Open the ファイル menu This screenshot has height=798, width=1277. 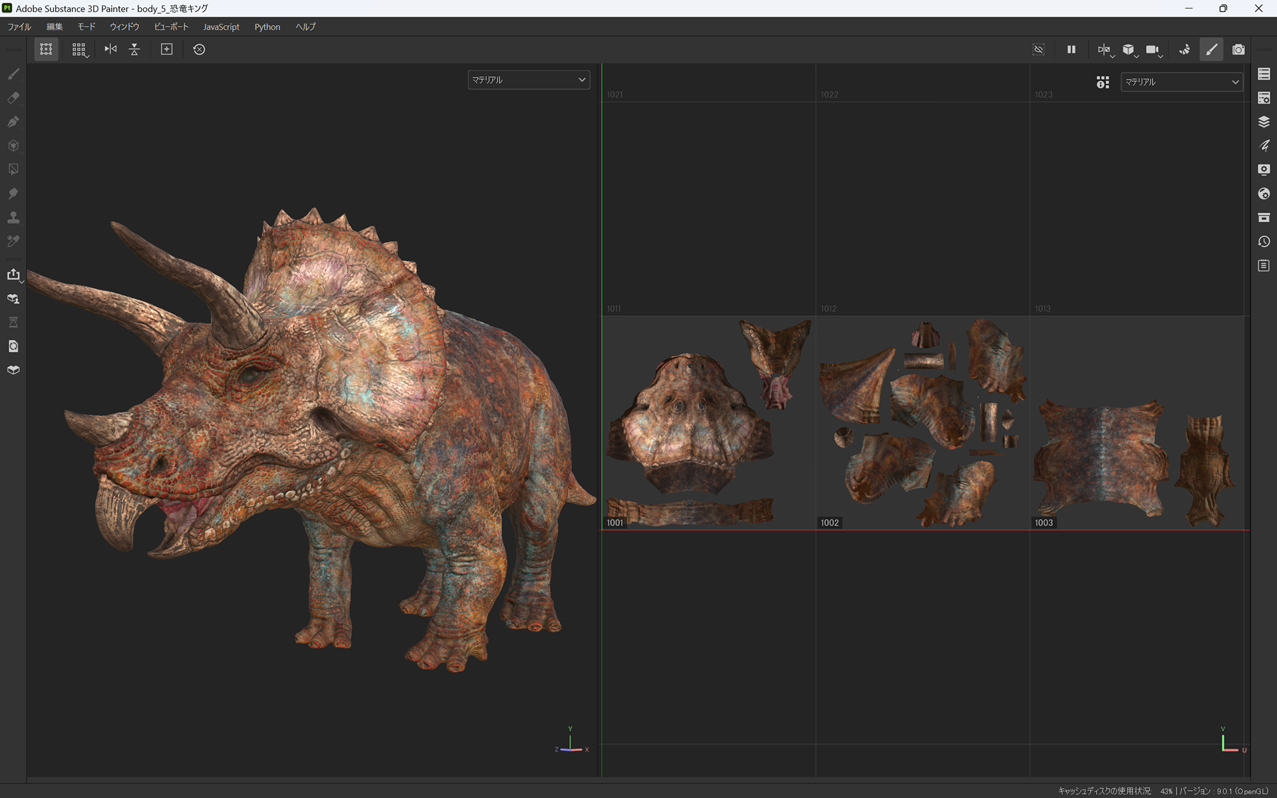click(x=19, y=27)
